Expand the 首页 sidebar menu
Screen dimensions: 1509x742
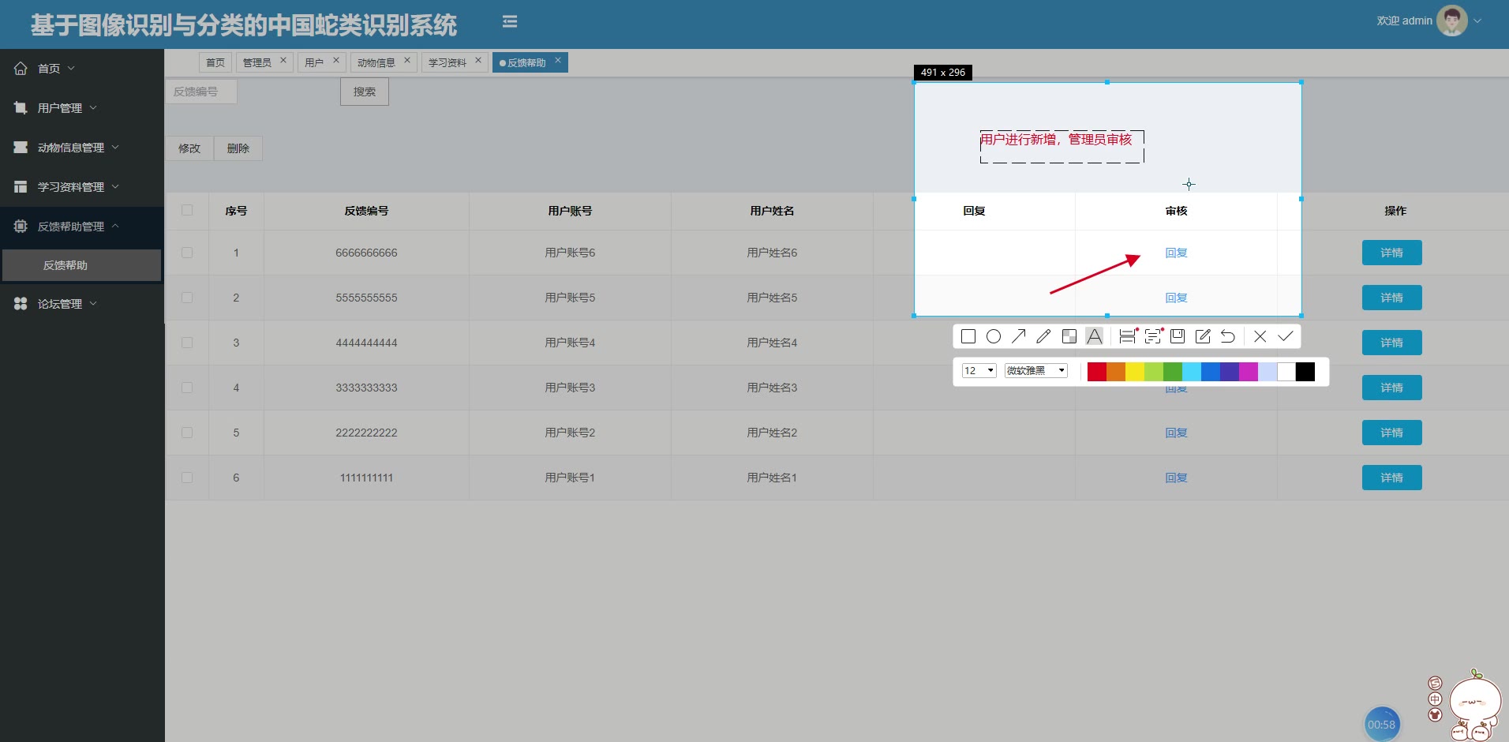(71, 69)
